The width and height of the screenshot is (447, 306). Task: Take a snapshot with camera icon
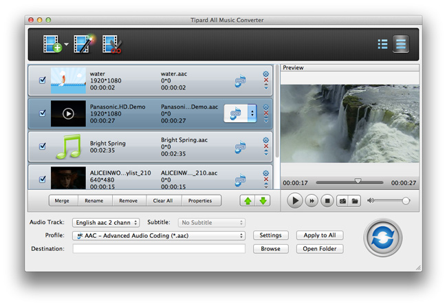point(341,201)
